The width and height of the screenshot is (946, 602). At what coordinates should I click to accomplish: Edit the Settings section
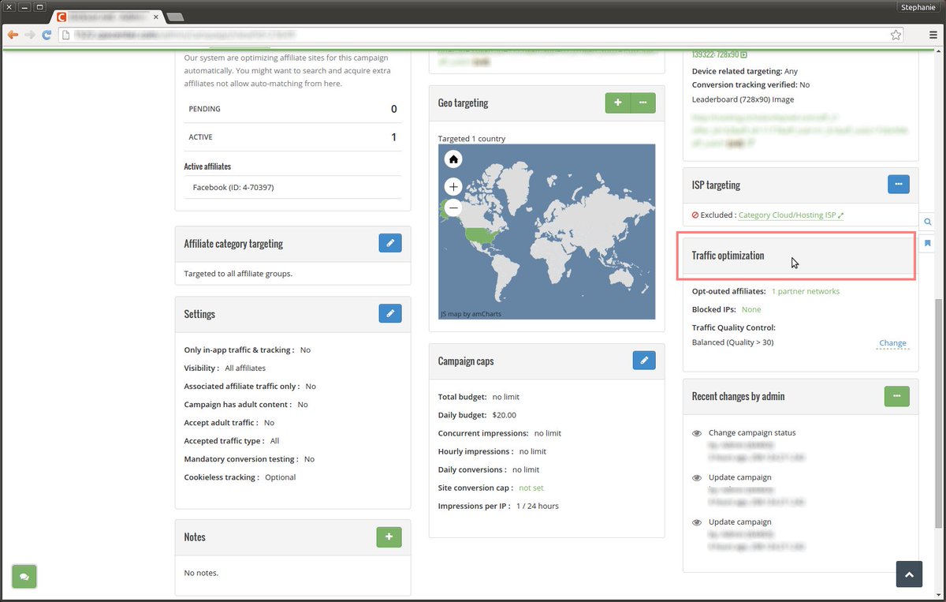pyautogui.click(x=390, y=313)
